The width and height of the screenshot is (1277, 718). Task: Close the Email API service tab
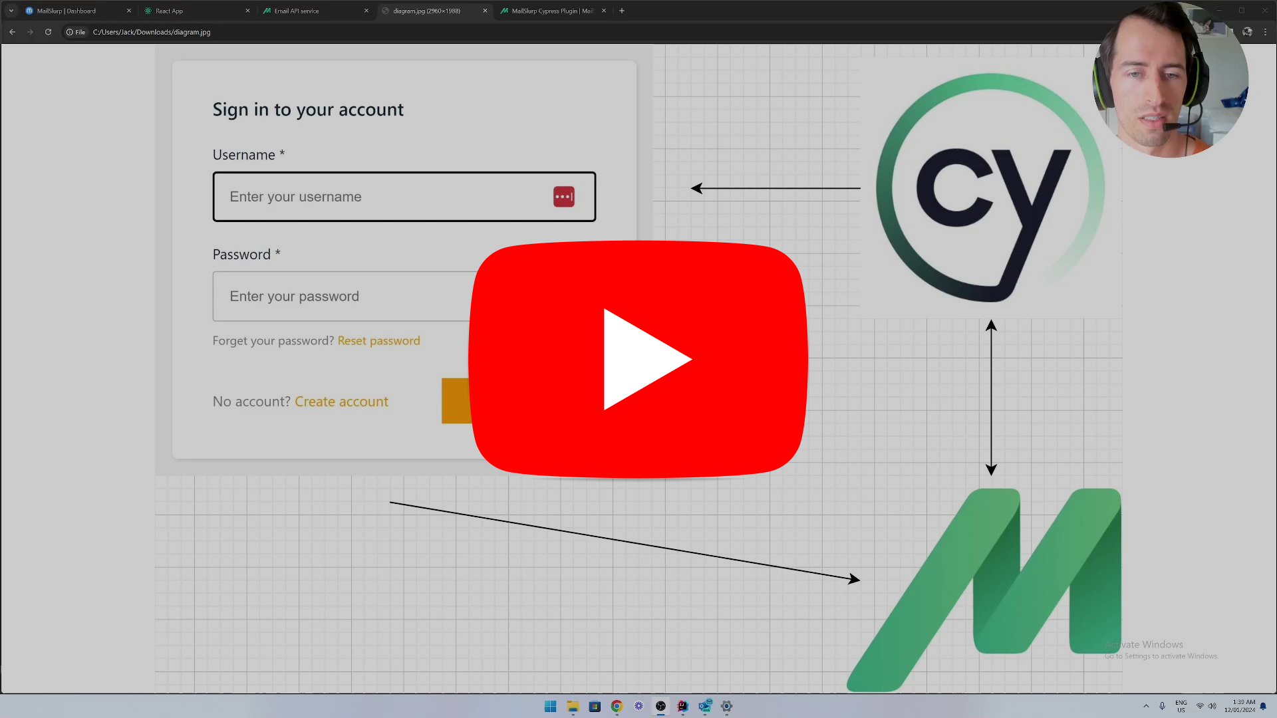click(x=366, y=11)
